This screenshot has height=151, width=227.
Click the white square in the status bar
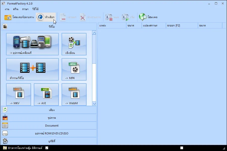pyautogui.click(x=182, y=148)
